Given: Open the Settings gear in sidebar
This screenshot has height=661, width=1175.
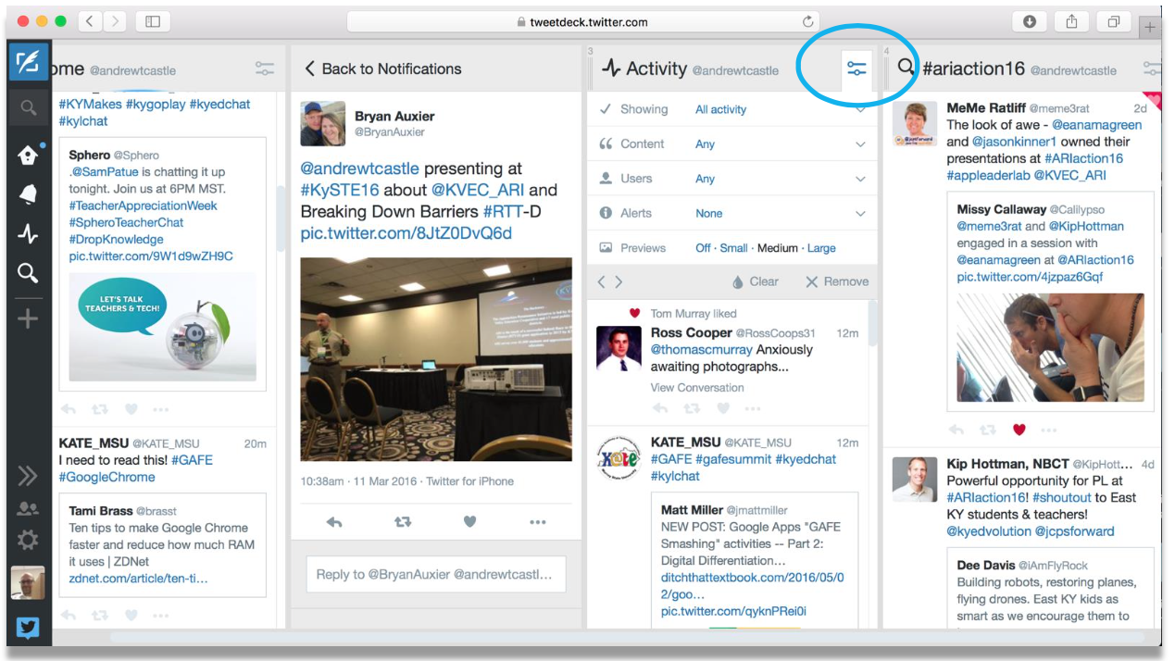Looking at the screenshot, I should [29, 540].
